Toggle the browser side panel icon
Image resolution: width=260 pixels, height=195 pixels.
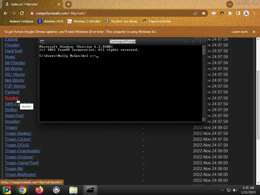(238, 13)
